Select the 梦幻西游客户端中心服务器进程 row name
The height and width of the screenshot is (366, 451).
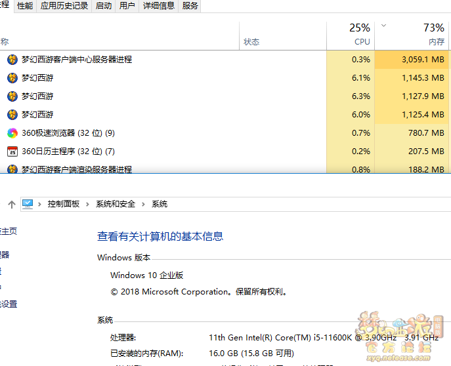tap(77, 60)
